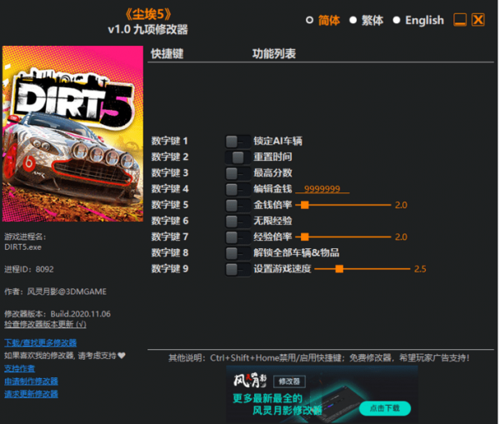Screen dimensions: 500x424
Task: Click author 风灵月影@3DMGAME text
Action: (x=56, y=292)
